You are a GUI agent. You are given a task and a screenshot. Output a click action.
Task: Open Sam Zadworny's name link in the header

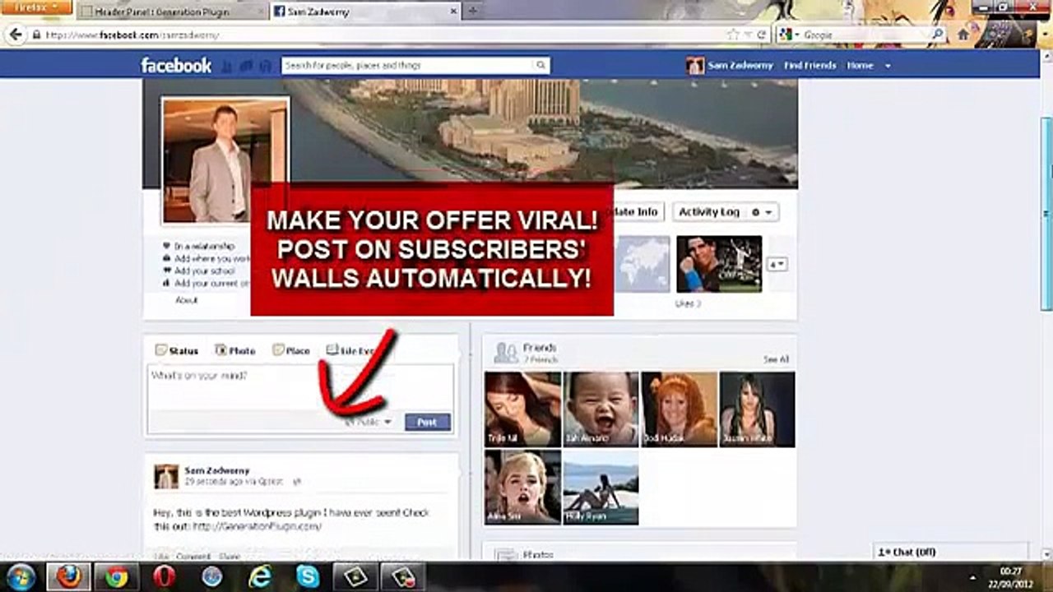click(740, 66)
